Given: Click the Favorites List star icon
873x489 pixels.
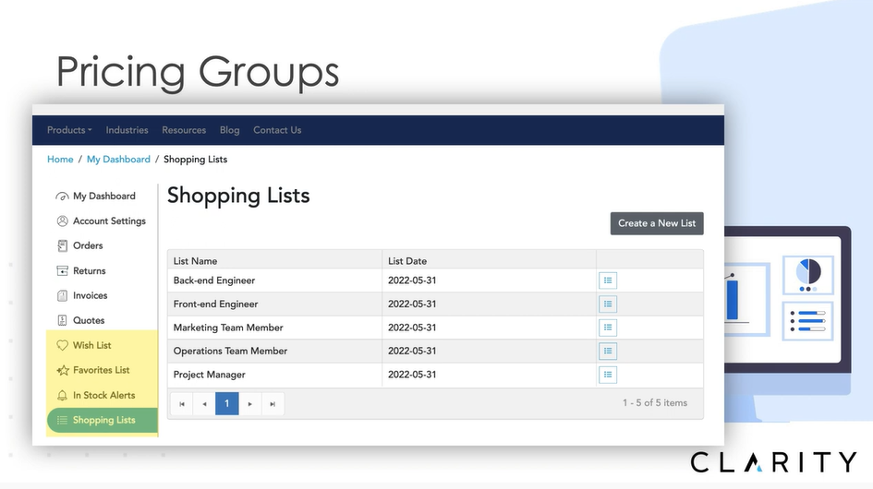Looking at the screenshot, I should [x=63, y=370].
